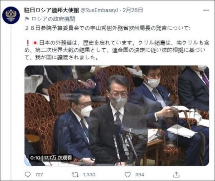Click the Japan flag emoji
Image resolution: width=215 pixels, height=181 pixels.
click(x=35, y=43)
